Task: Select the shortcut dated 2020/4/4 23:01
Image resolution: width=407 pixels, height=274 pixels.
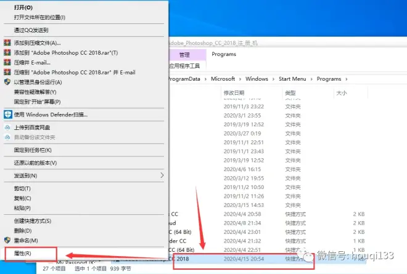Action: (x=268, y=232)
